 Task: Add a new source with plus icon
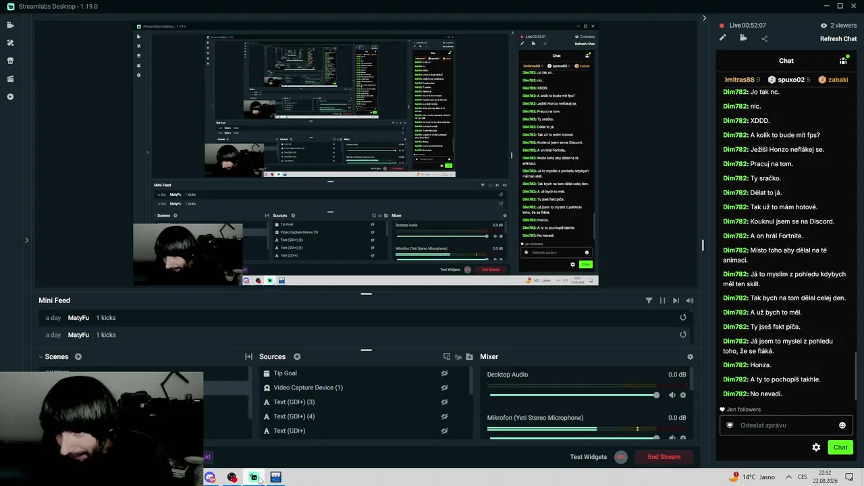click(x=297, y=356)
